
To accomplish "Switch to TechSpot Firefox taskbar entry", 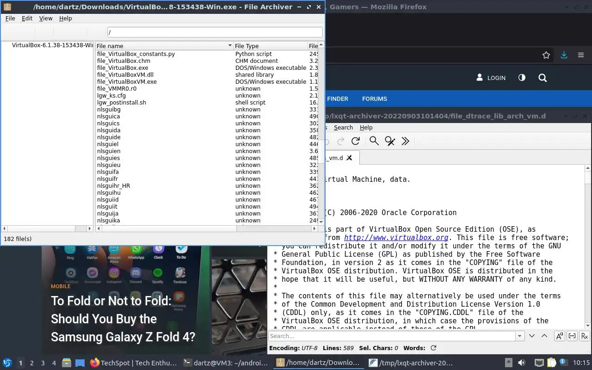I will (133, 363).
